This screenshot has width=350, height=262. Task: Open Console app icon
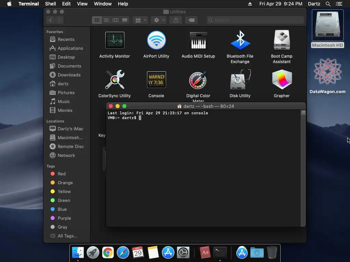[156, 79]
